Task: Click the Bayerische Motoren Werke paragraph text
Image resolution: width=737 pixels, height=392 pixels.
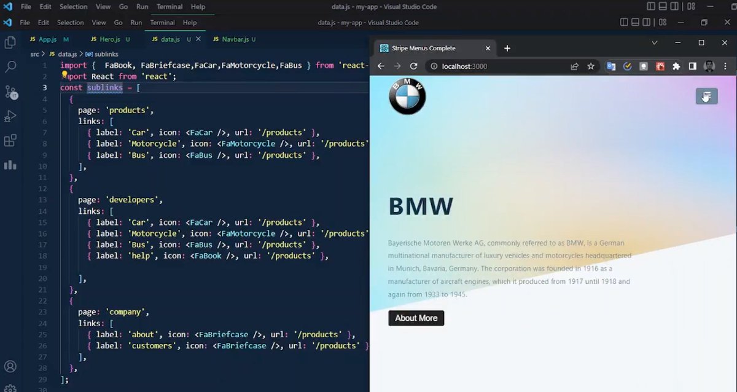Action: click(x=510, y=269)
